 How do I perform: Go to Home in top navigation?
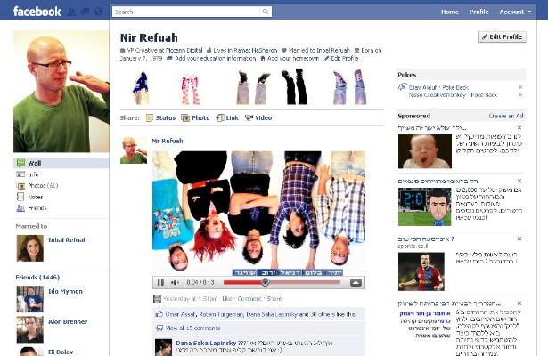[450, 12]
